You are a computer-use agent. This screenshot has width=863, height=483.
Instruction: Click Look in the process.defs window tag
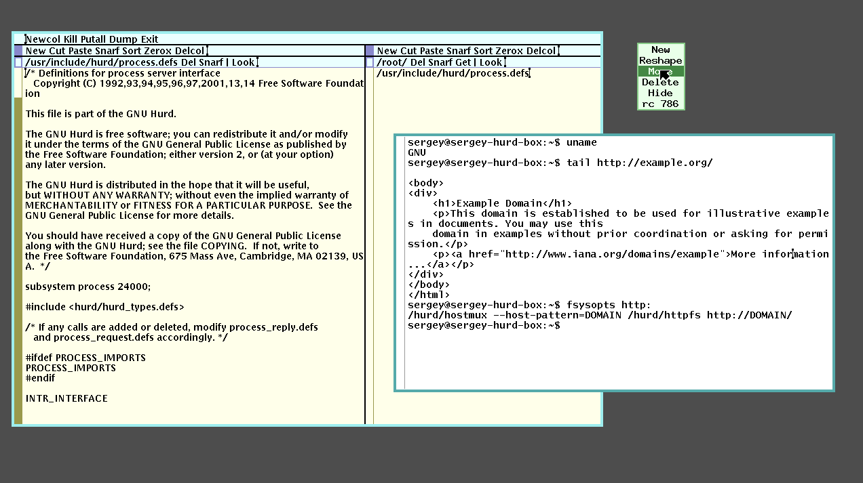click(243, 62)
